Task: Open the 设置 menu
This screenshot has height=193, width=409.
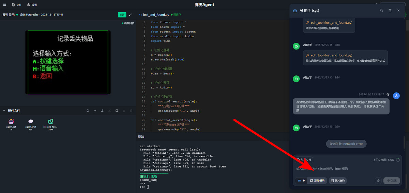Action: tap(32, 5)
